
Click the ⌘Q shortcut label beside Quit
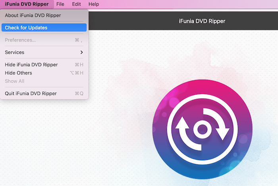pos(79,93)
